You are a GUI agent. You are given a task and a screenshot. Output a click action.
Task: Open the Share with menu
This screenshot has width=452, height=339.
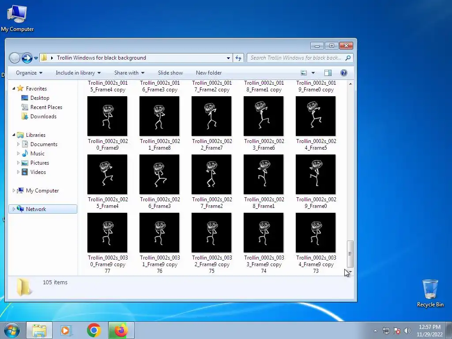[x=129, y=73]
